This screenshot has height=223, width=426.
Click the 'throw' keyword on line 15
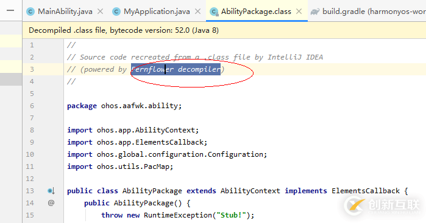pos(112,215)
